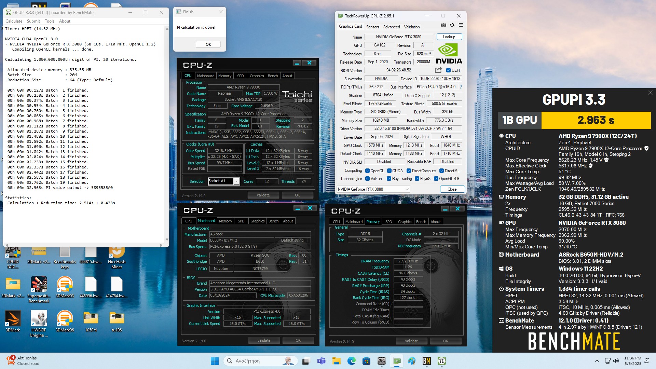Toggle the PhysX checkbox
The image size is (656, 369).
coord(417,179)
